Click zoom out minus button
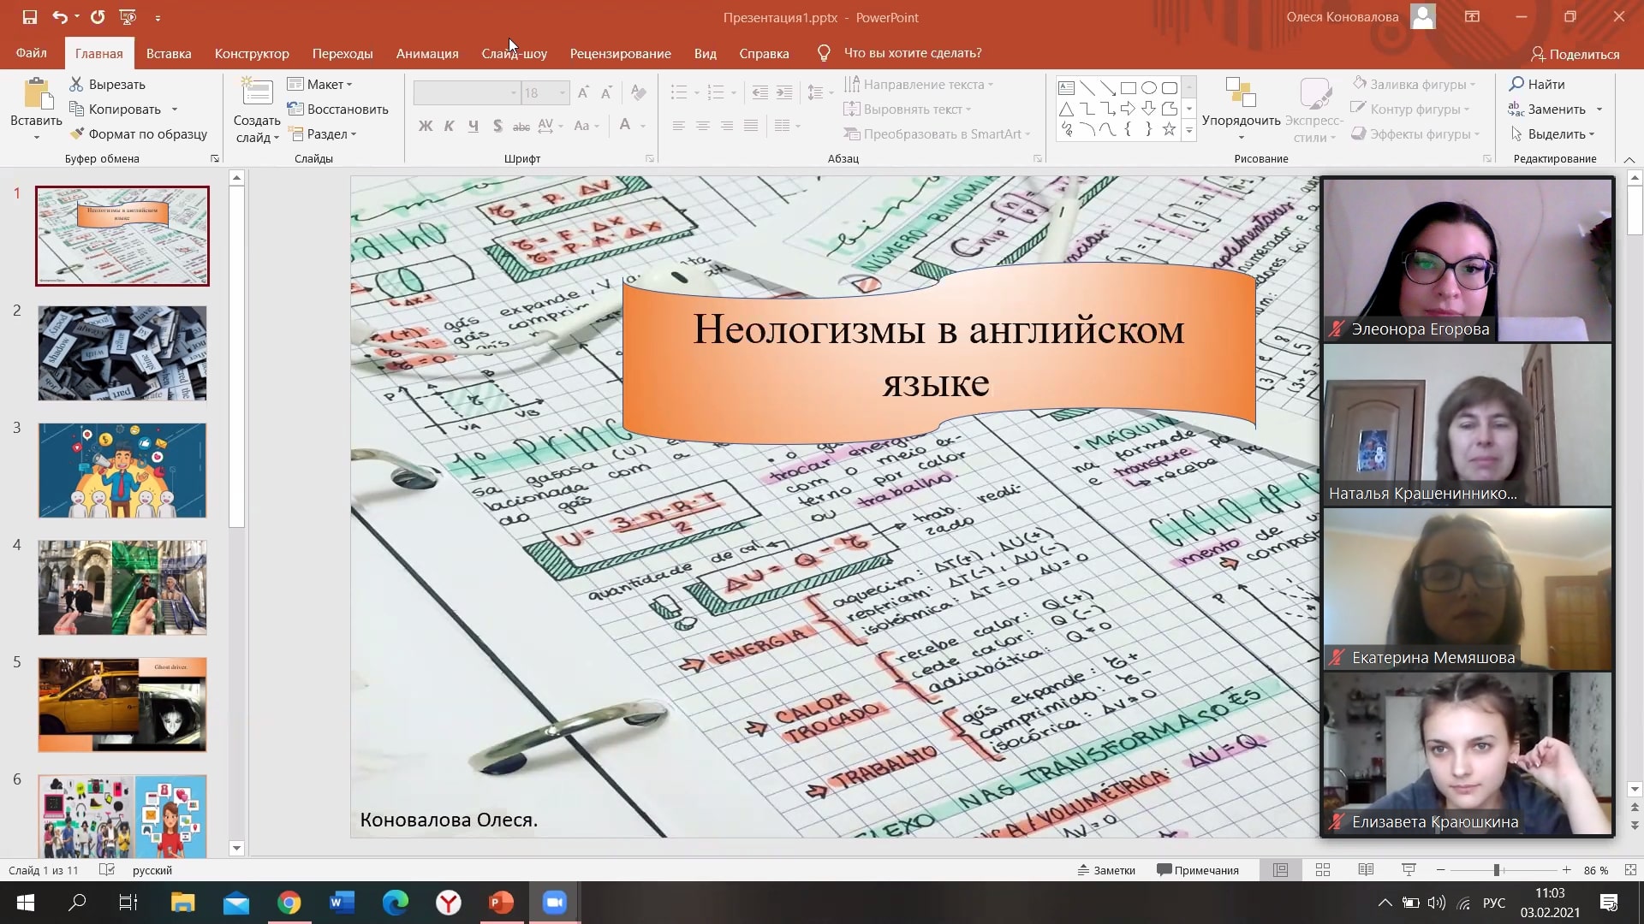Viewport: 1644px width, 924px height. tap(1441, 870)
